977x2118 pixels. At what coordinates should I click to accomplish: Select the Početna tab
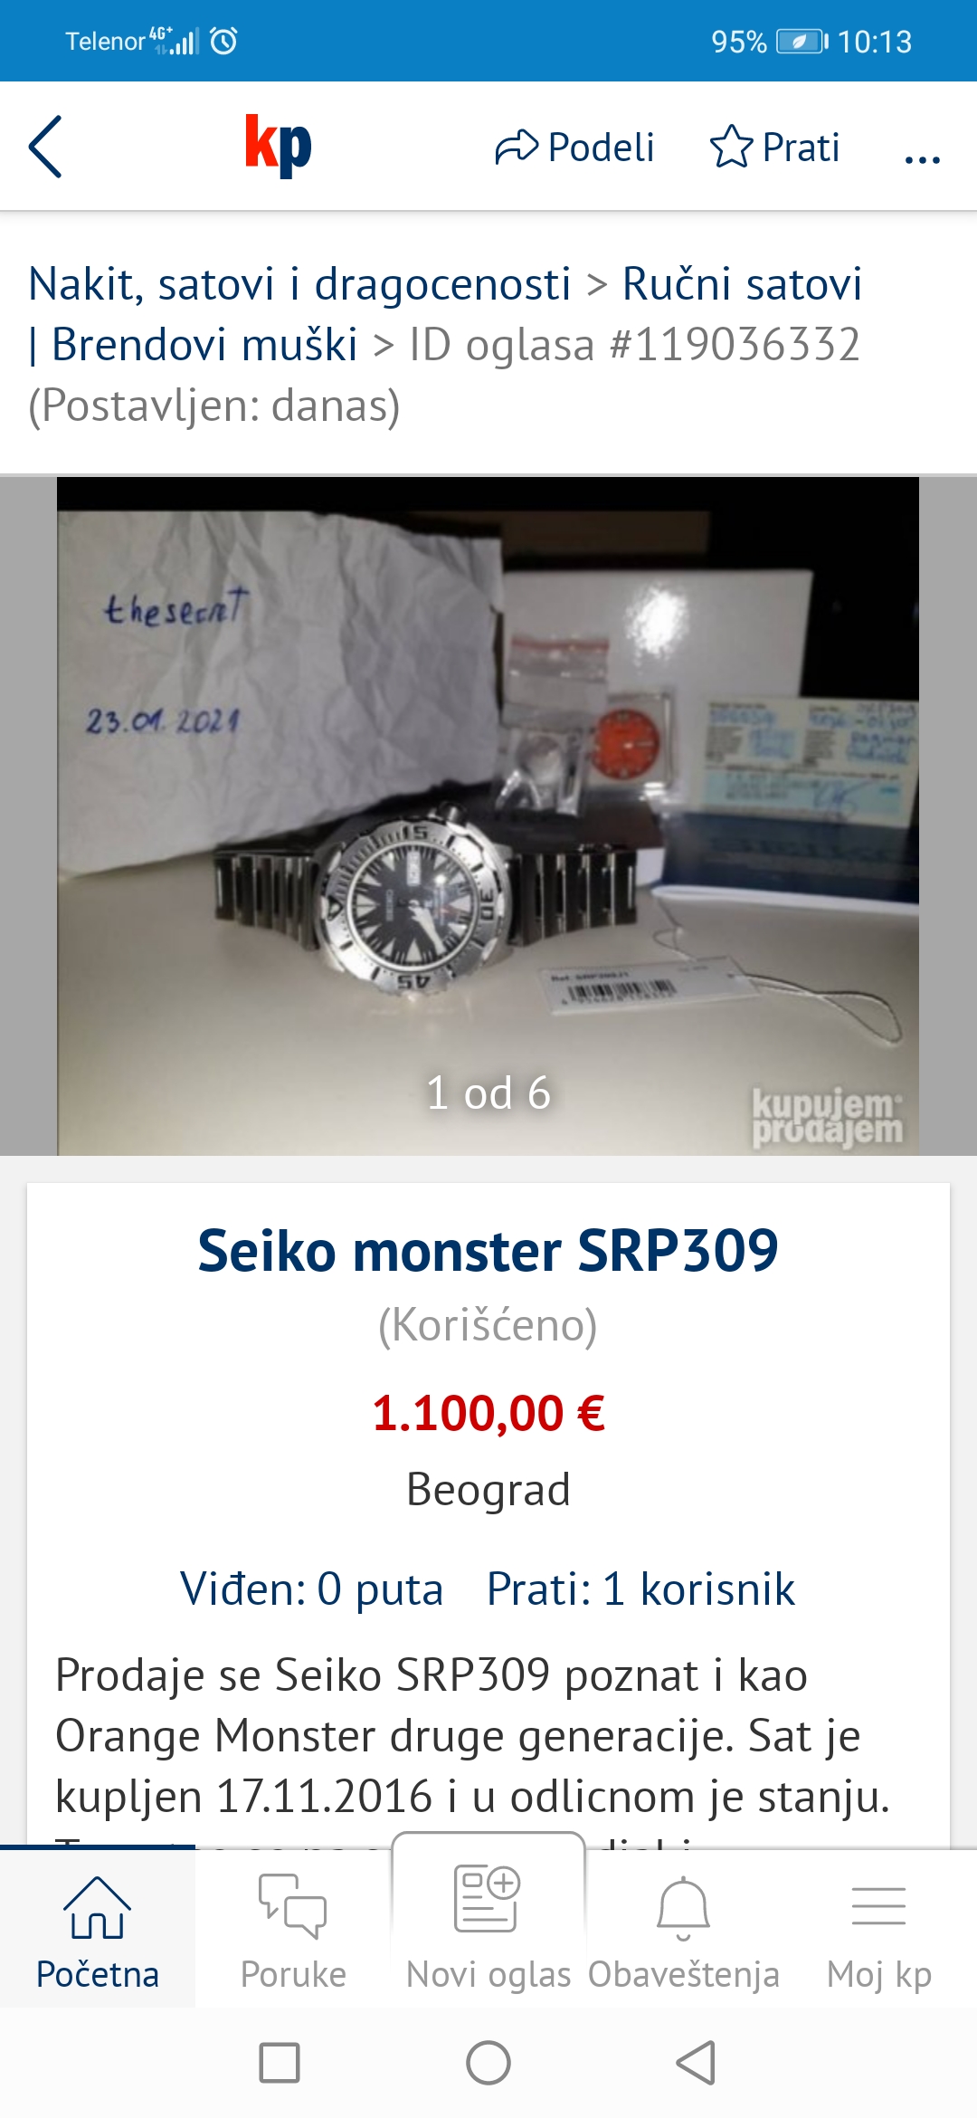coord(98,1930)
